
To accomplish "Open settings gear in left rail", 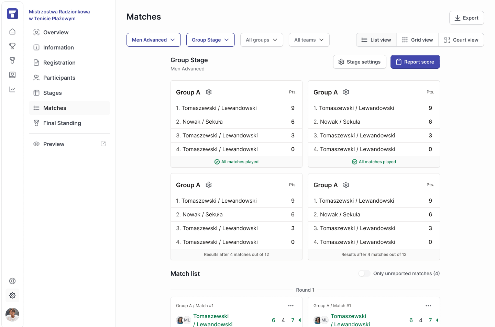I will pos(12,295).
